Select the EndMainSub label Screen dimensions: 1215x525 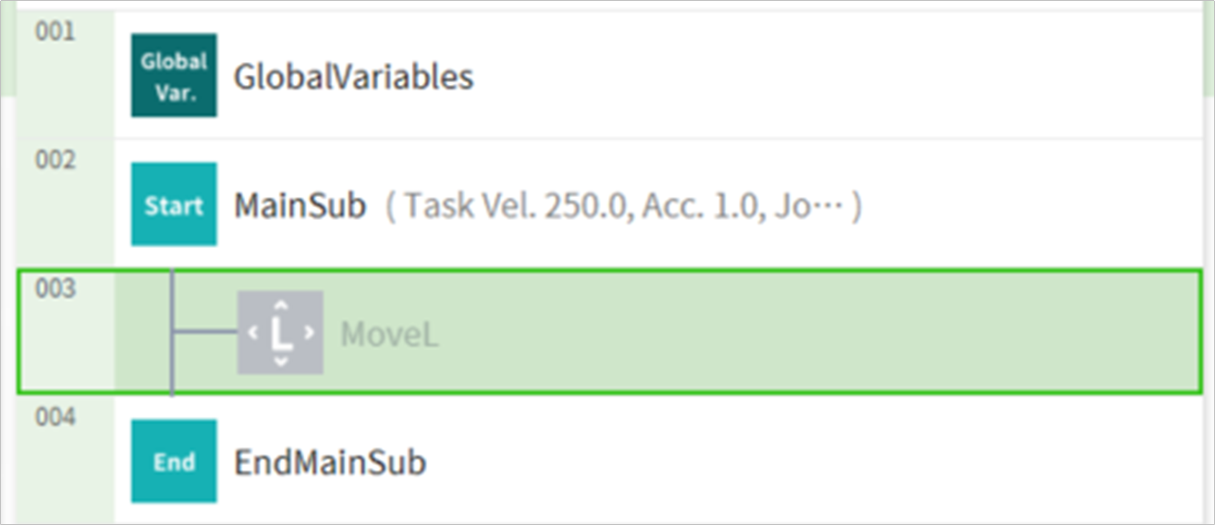coord(330,462)
